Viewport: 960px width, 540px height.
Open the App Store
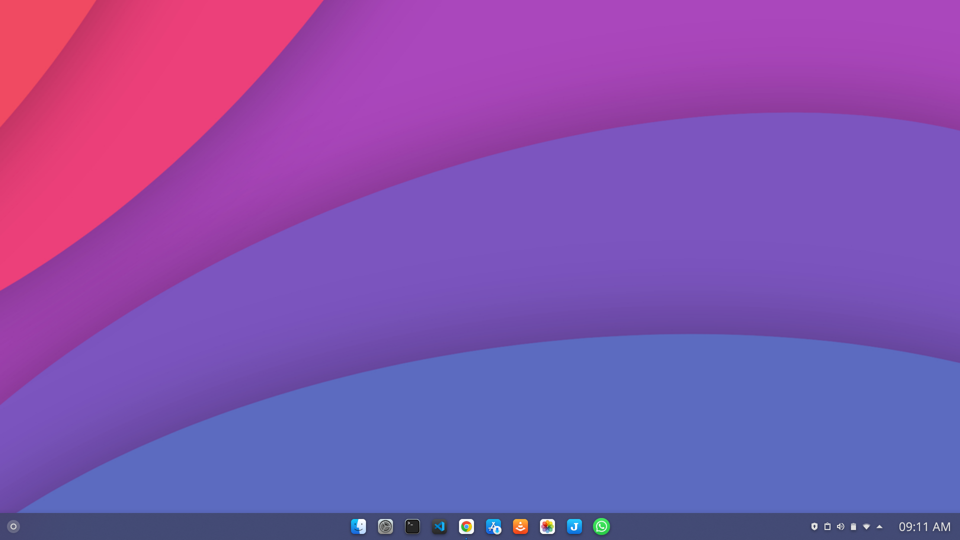pos(493,526)
